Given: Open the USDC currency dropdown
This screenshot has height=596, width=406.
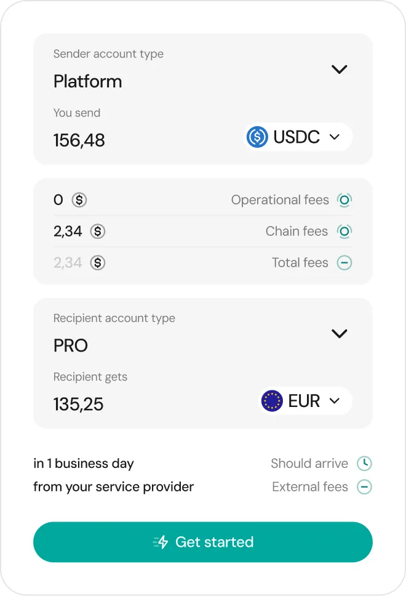Looking at the screenshot, I should coord(298,137).
